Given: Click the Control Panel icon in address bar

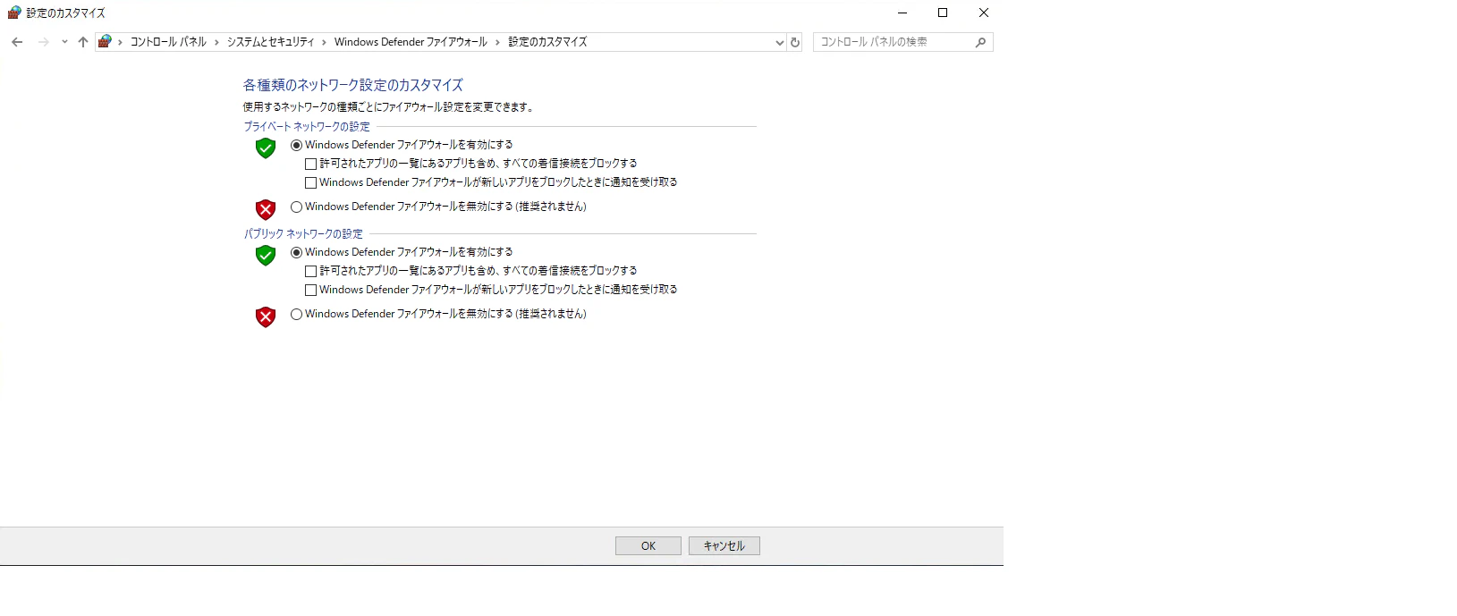Looking at the screenshot, I should click(x=105, y=41).
